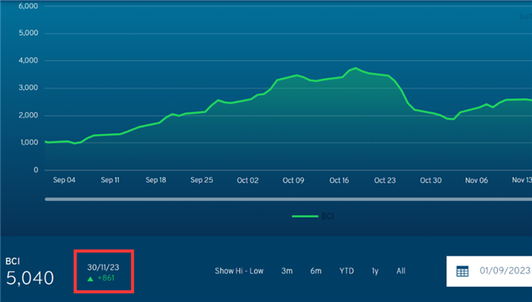Click the Oct 02 x-axis label

click(248, 180)
